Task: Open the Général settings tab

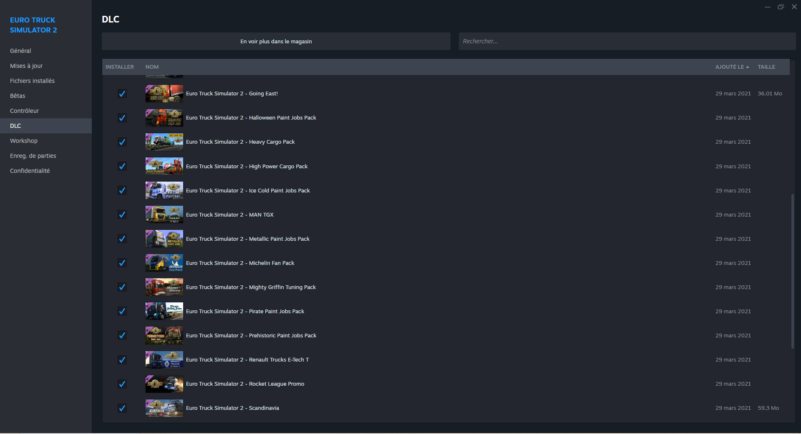Action: pyautogui.click(x=46, y=51)
